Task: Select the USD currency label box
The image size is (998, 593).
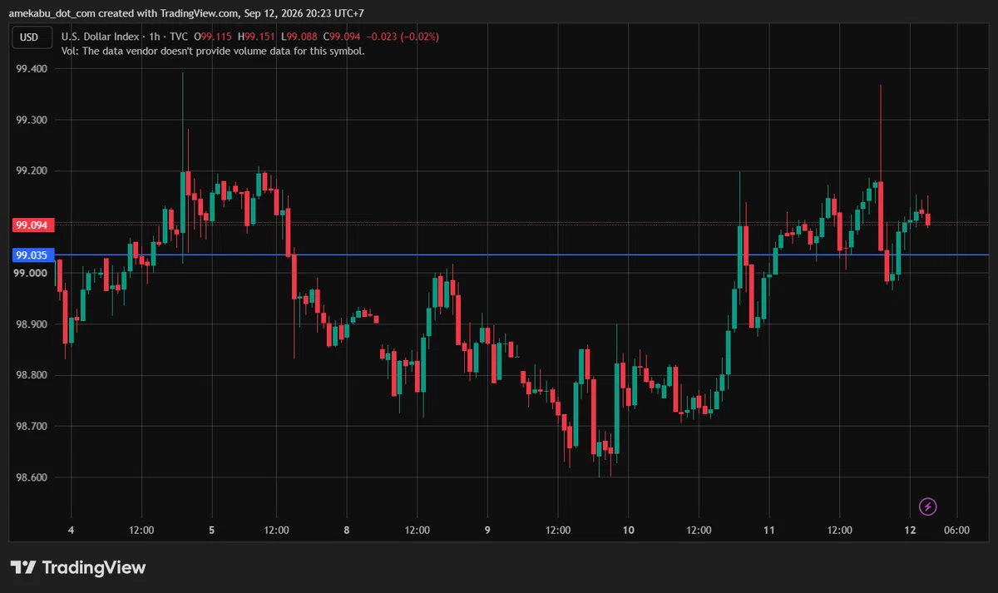Action: (x=30, y=37)
